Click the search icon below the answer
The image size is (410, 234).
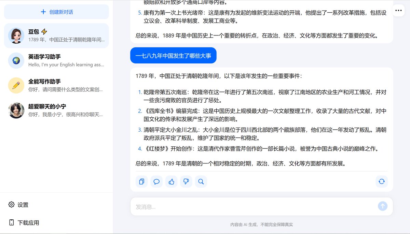point(201,181)
